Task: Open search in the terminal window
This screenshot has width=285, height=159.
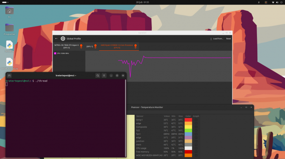Action: click(x=98, y=75)
